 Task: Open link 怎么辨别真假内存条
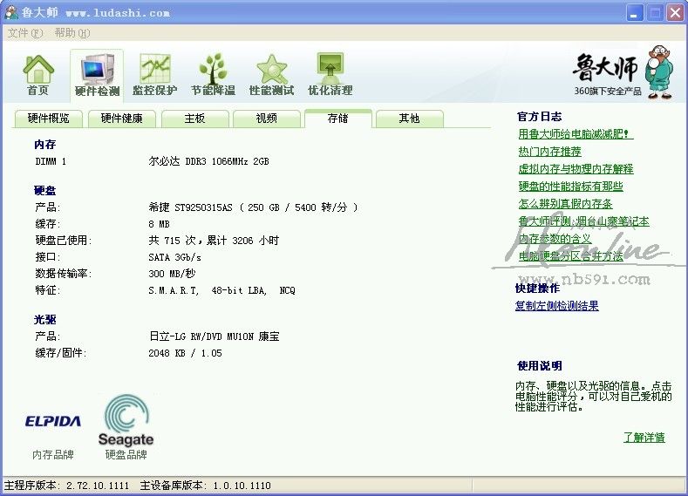tap(565, 204)
